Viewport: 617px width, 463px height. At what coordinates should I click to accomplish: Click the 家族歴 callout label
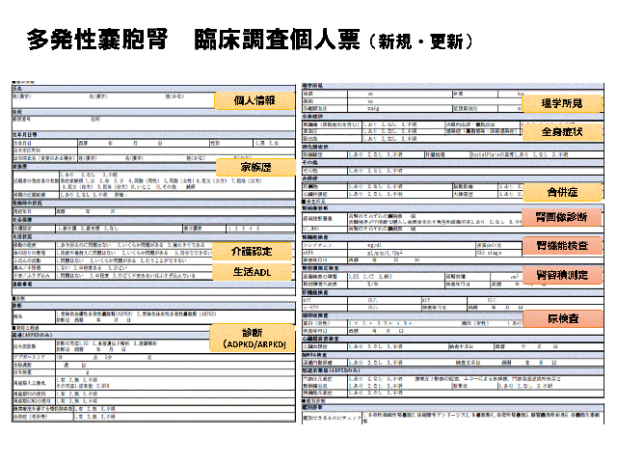tap(255, 167)
